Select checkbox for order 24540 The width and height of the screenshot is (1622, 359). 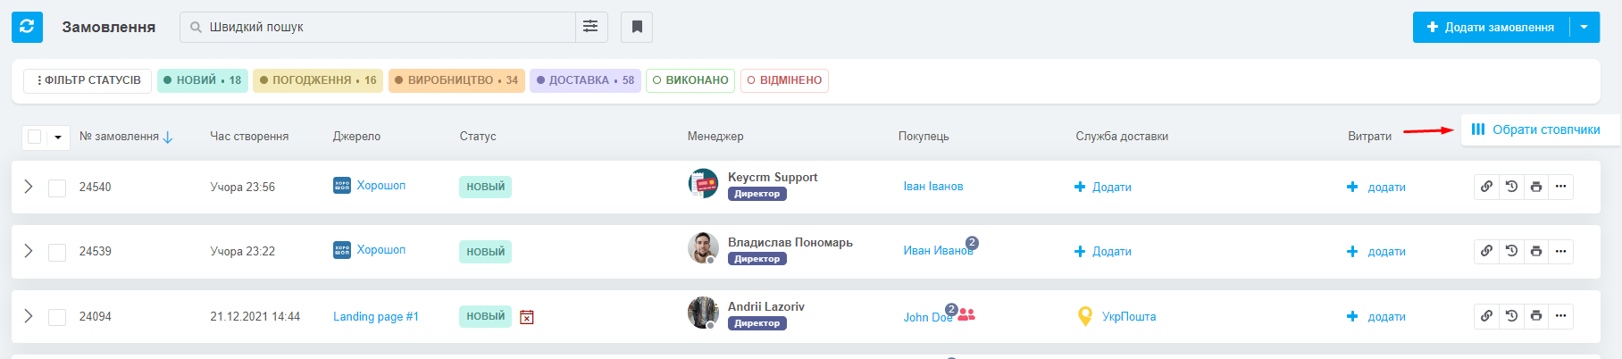pos(57,188)
